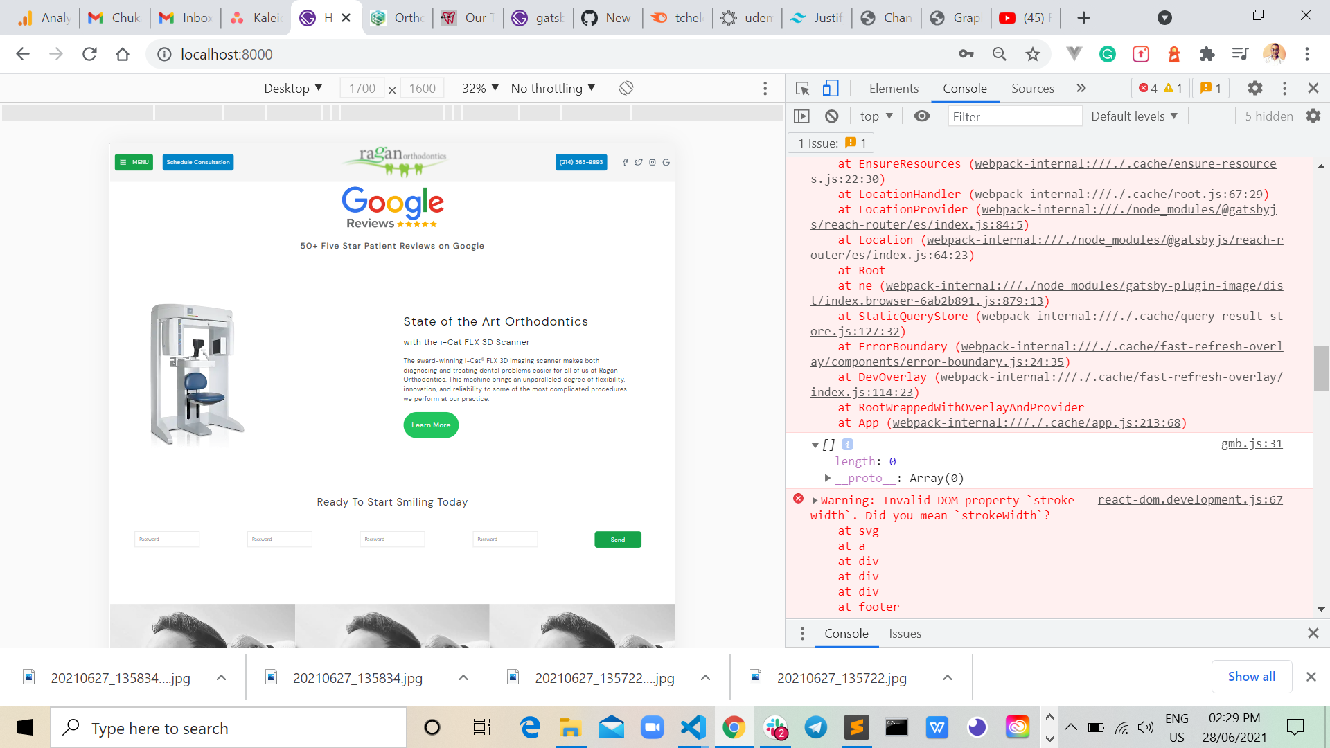Switch to the Gmail Inbox tab
Viewport: 1330px width, 748px height.
click(186, 18)
